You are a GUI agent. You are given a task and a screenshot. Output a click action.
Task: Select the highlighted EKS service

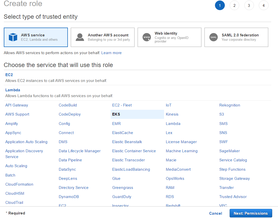tap(137, 114)
